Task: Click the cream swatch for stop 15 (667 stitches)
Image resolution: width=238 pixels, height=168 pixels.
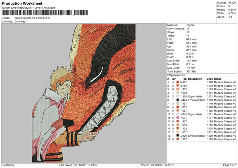Action: (x=177, y=132)
